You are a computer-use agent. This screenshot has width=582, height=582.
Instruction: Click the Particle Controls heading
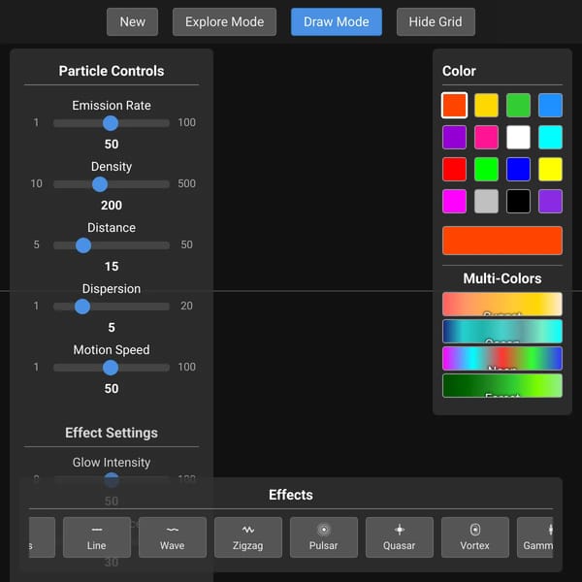click(112, 71)
